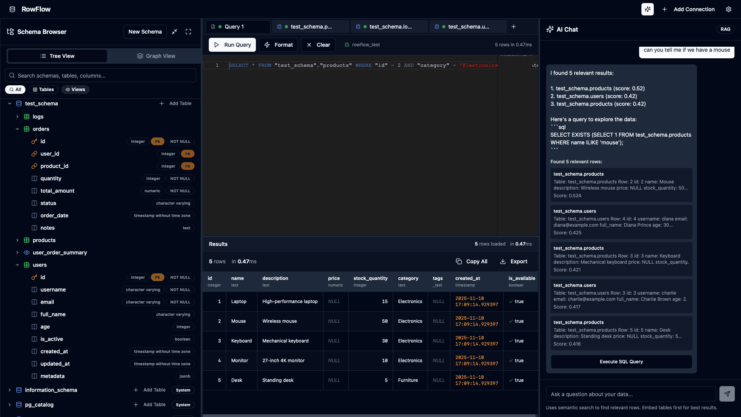Expand the logs table
Image resolution: width=741 pixels, height=417 pixels.
coord(17,116)
